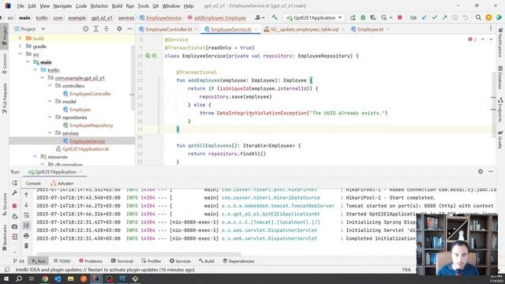Clear console with trash icon
The width and height of the screenshot is (505, 284).
point(26,246)
